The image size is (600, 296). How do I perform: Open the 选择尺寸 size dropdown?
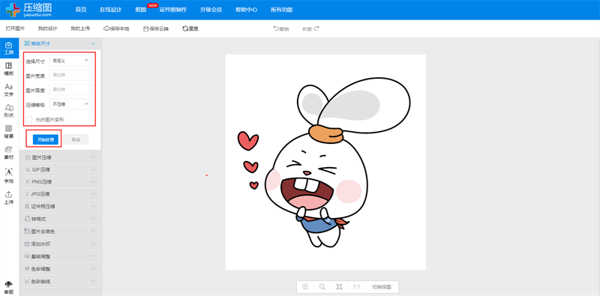[70, 61]
